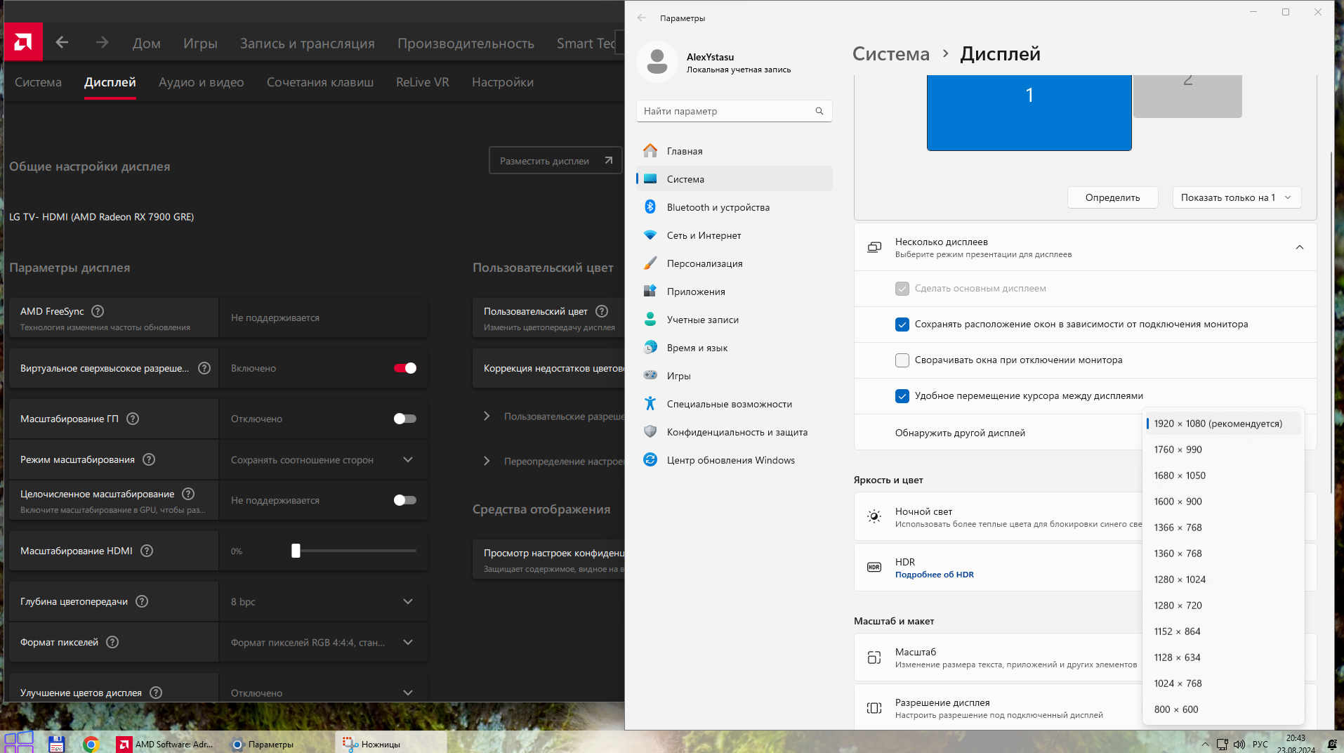
Task: Check Сворачивать окна при отключении монитора
Action: 902,360
